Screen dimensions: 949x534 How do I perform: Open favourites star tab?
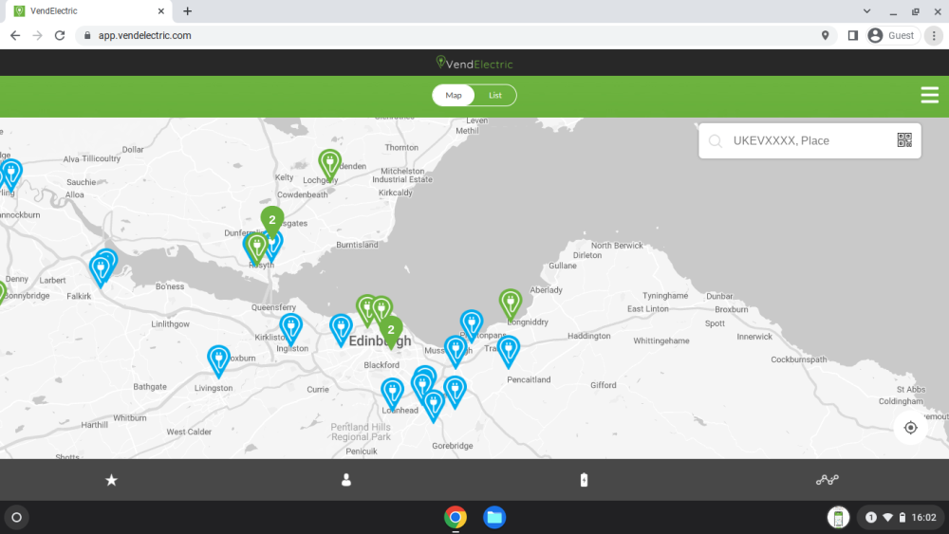(111, 480)
